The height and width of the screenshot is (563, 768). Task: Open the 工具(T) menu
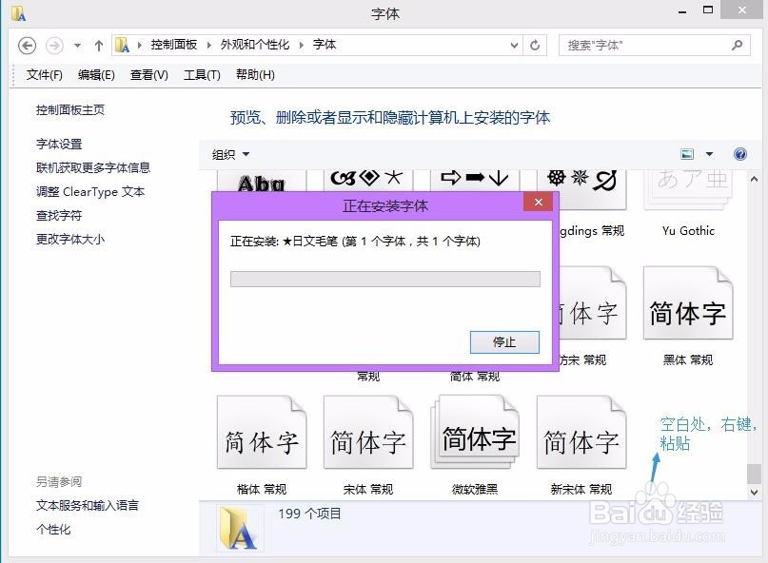(x=202, y=75)
